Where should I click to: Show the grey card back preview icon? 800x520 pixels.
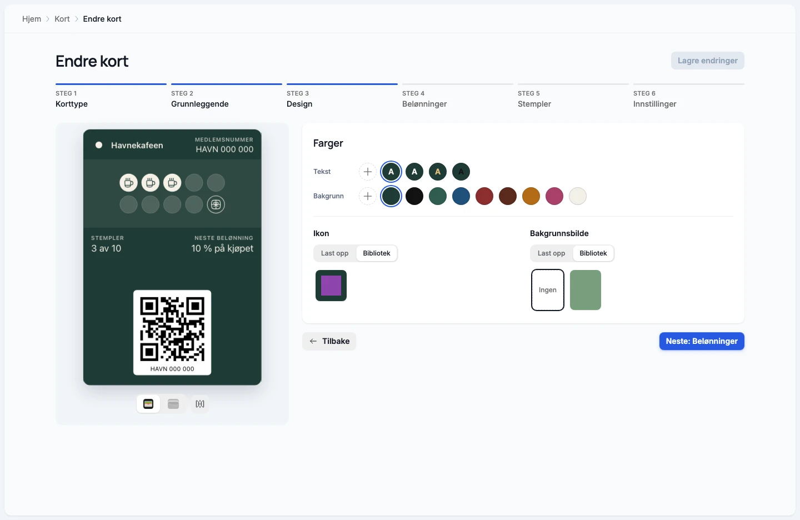[x=173, y=404]
